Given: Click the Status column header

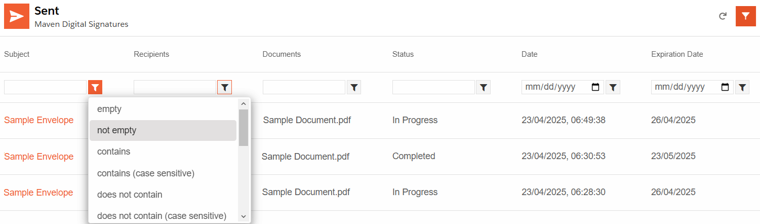Looking at the screenshot, I should click(403, 54).
